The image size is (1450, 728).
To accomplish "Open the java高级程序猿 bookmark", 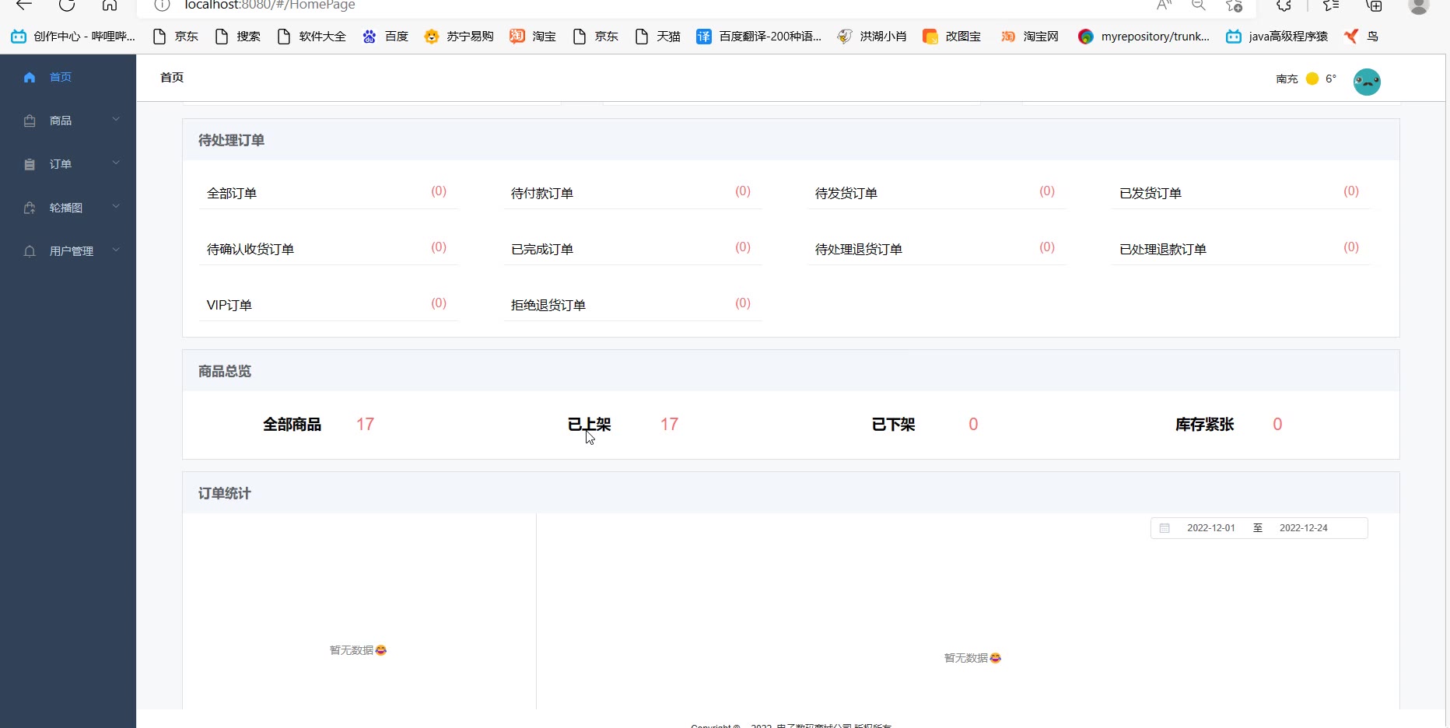I will pos(1277,37).
